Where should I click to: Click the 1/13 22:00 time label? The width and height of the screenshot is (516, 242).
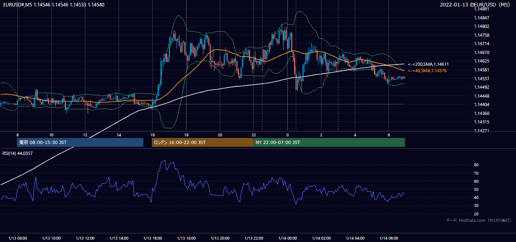click(x=254, y=238)
